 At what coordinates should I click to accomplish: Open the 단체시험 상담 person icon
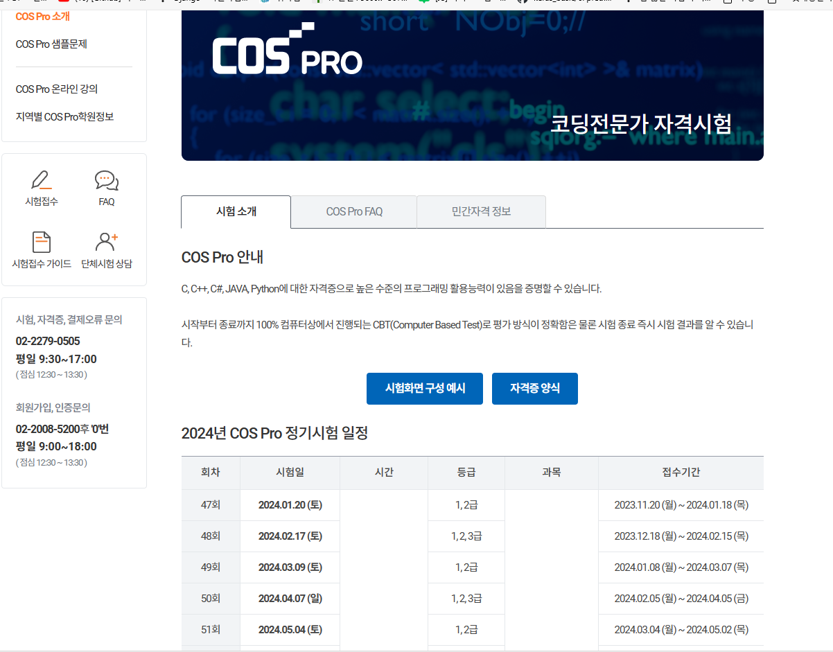pos(107,242)
